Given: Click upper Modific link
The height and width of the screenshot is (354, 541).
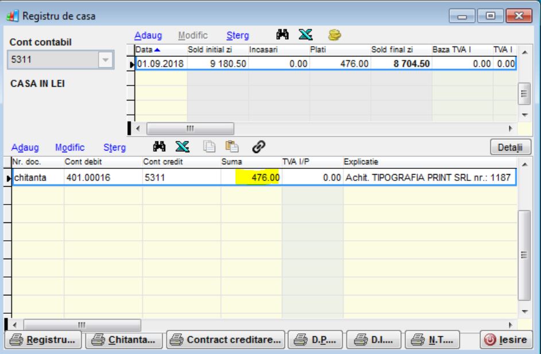Looking at the screenshot, I should pos(193,35).
